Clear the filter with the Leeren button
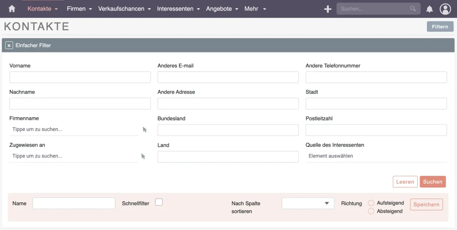457x230 pixels. pos(405,182)
